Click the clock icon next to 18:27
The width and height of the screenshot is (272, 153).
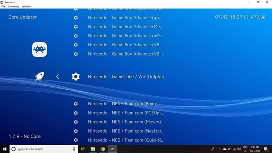pos(246,17)
